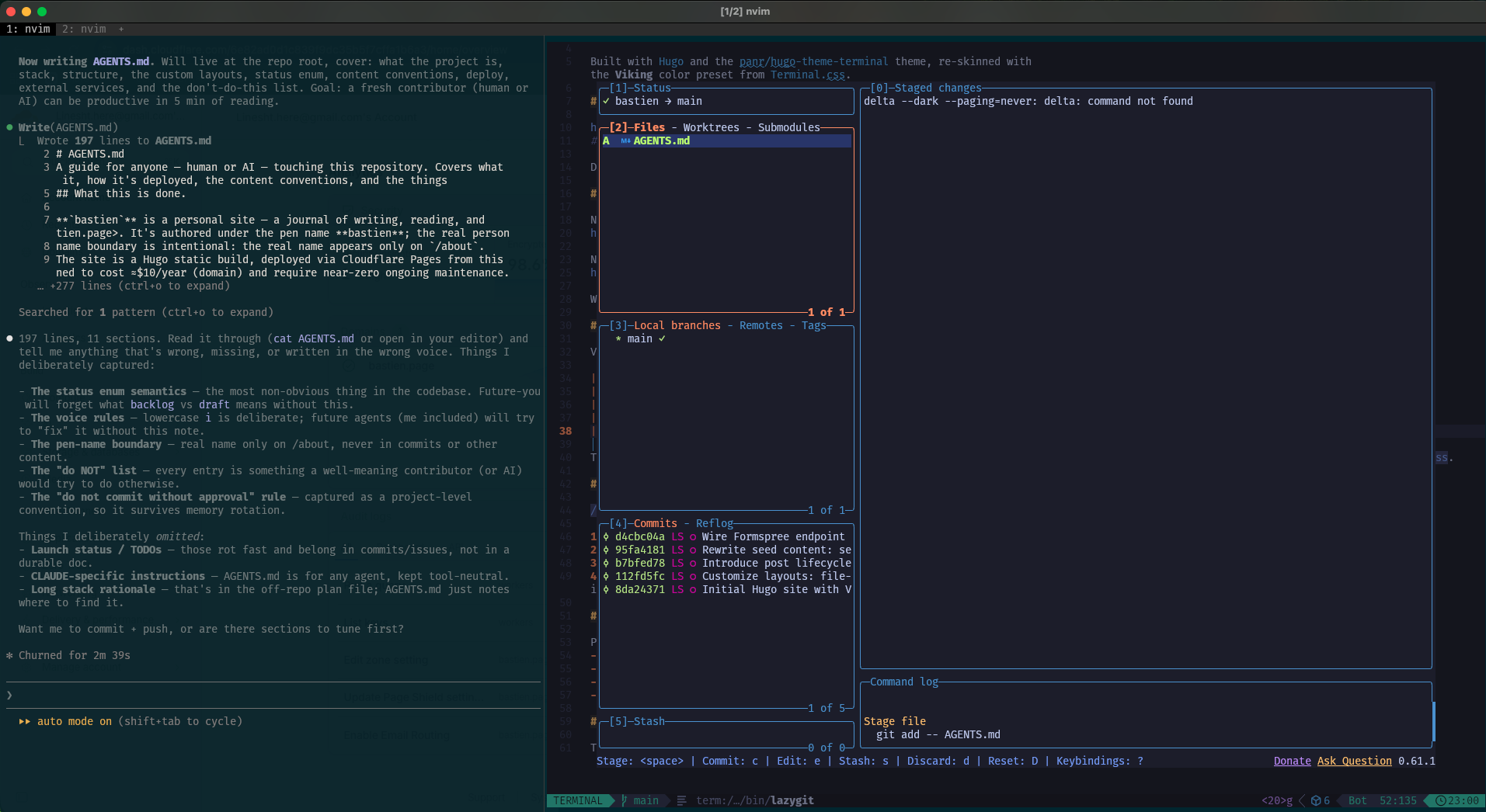This screenshot has height=812, width=1486.
Task: Select the commit graph node for d4cbc04a
Action: click(606, 536)
